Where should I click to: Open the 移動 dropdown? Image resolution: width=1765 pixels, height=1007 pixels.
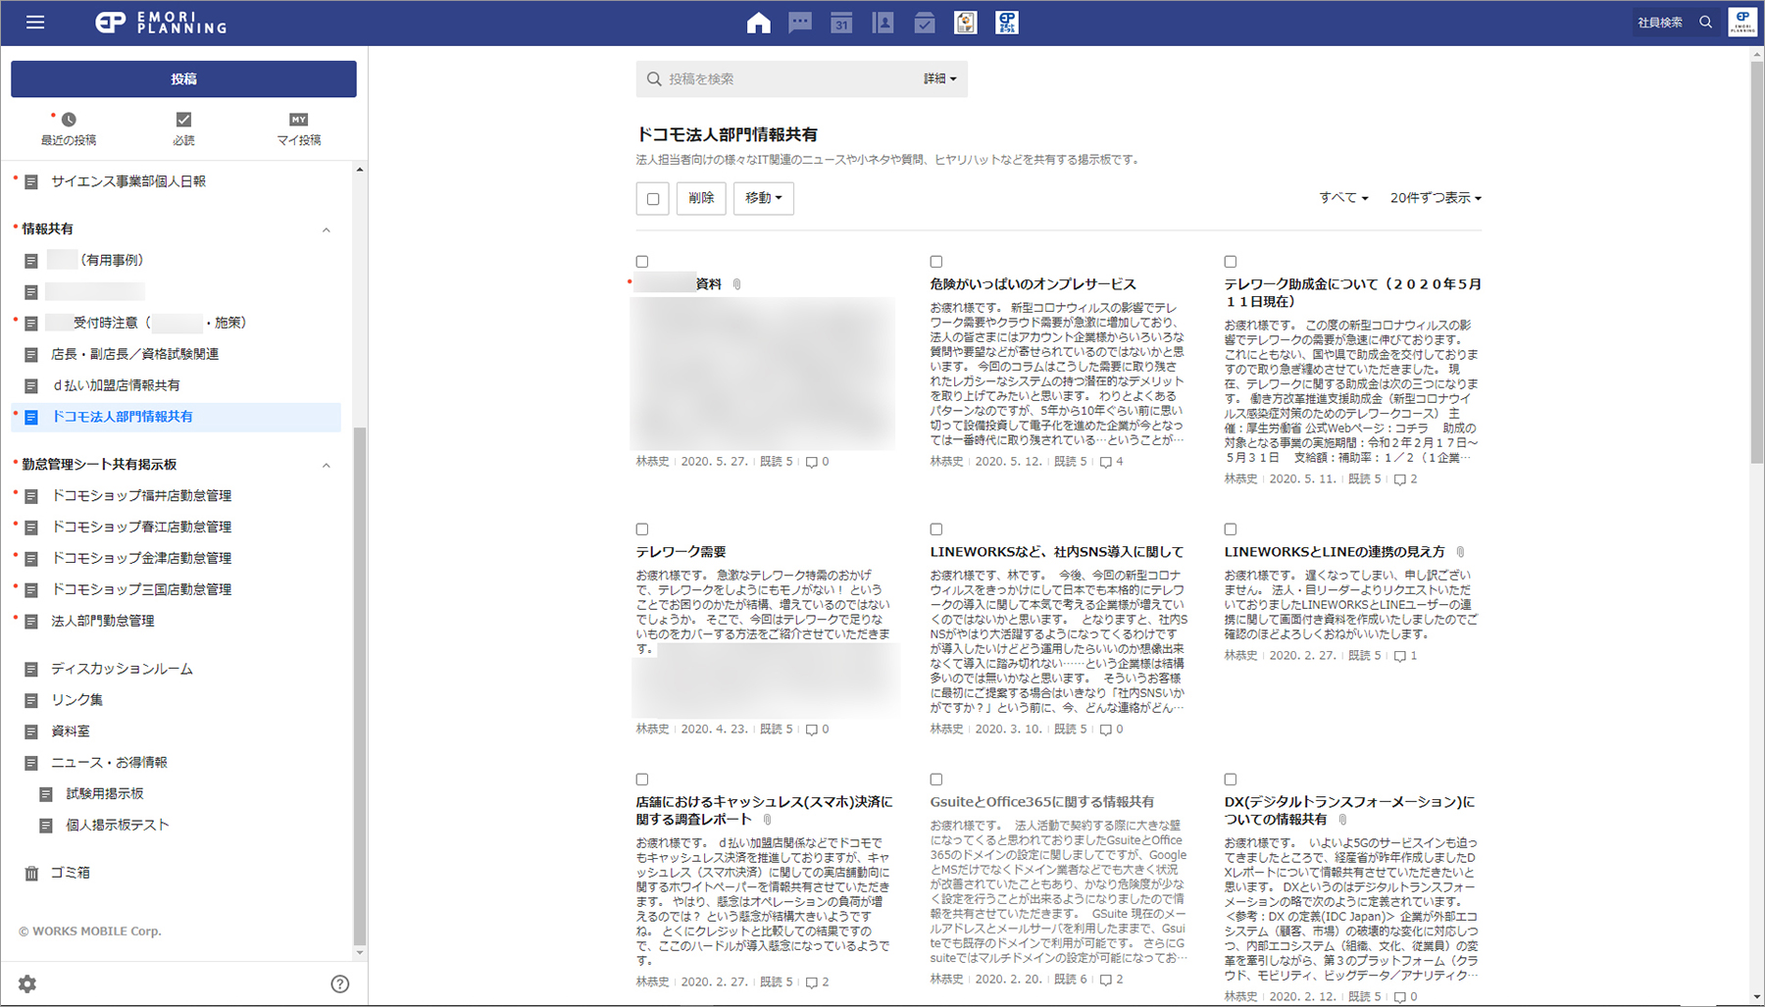coord(763,198)
